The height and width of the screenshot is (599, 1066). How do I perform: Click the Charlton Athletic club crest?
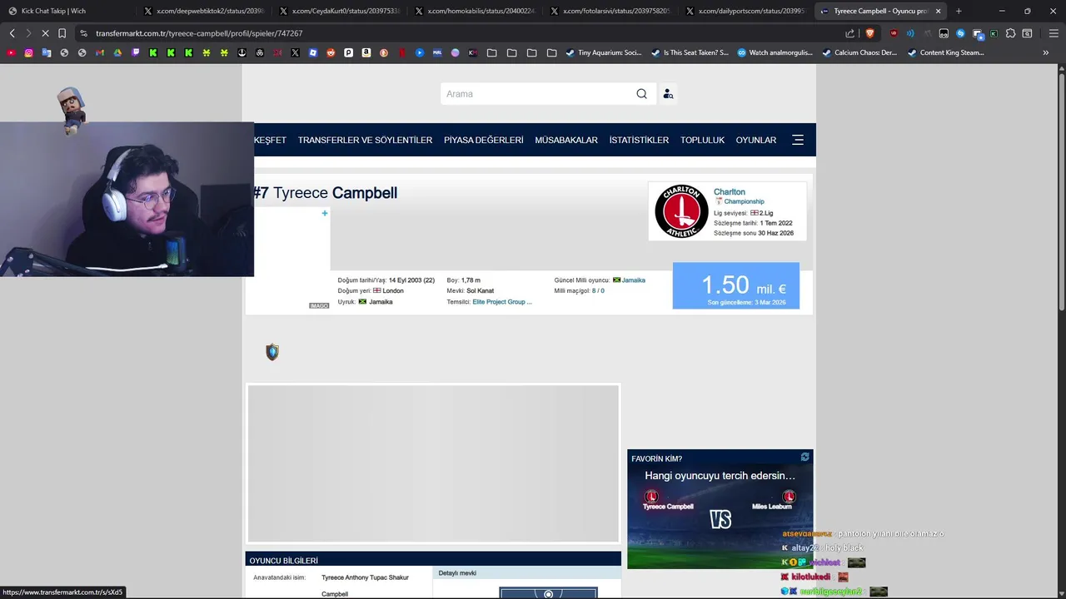click(681, 211)
